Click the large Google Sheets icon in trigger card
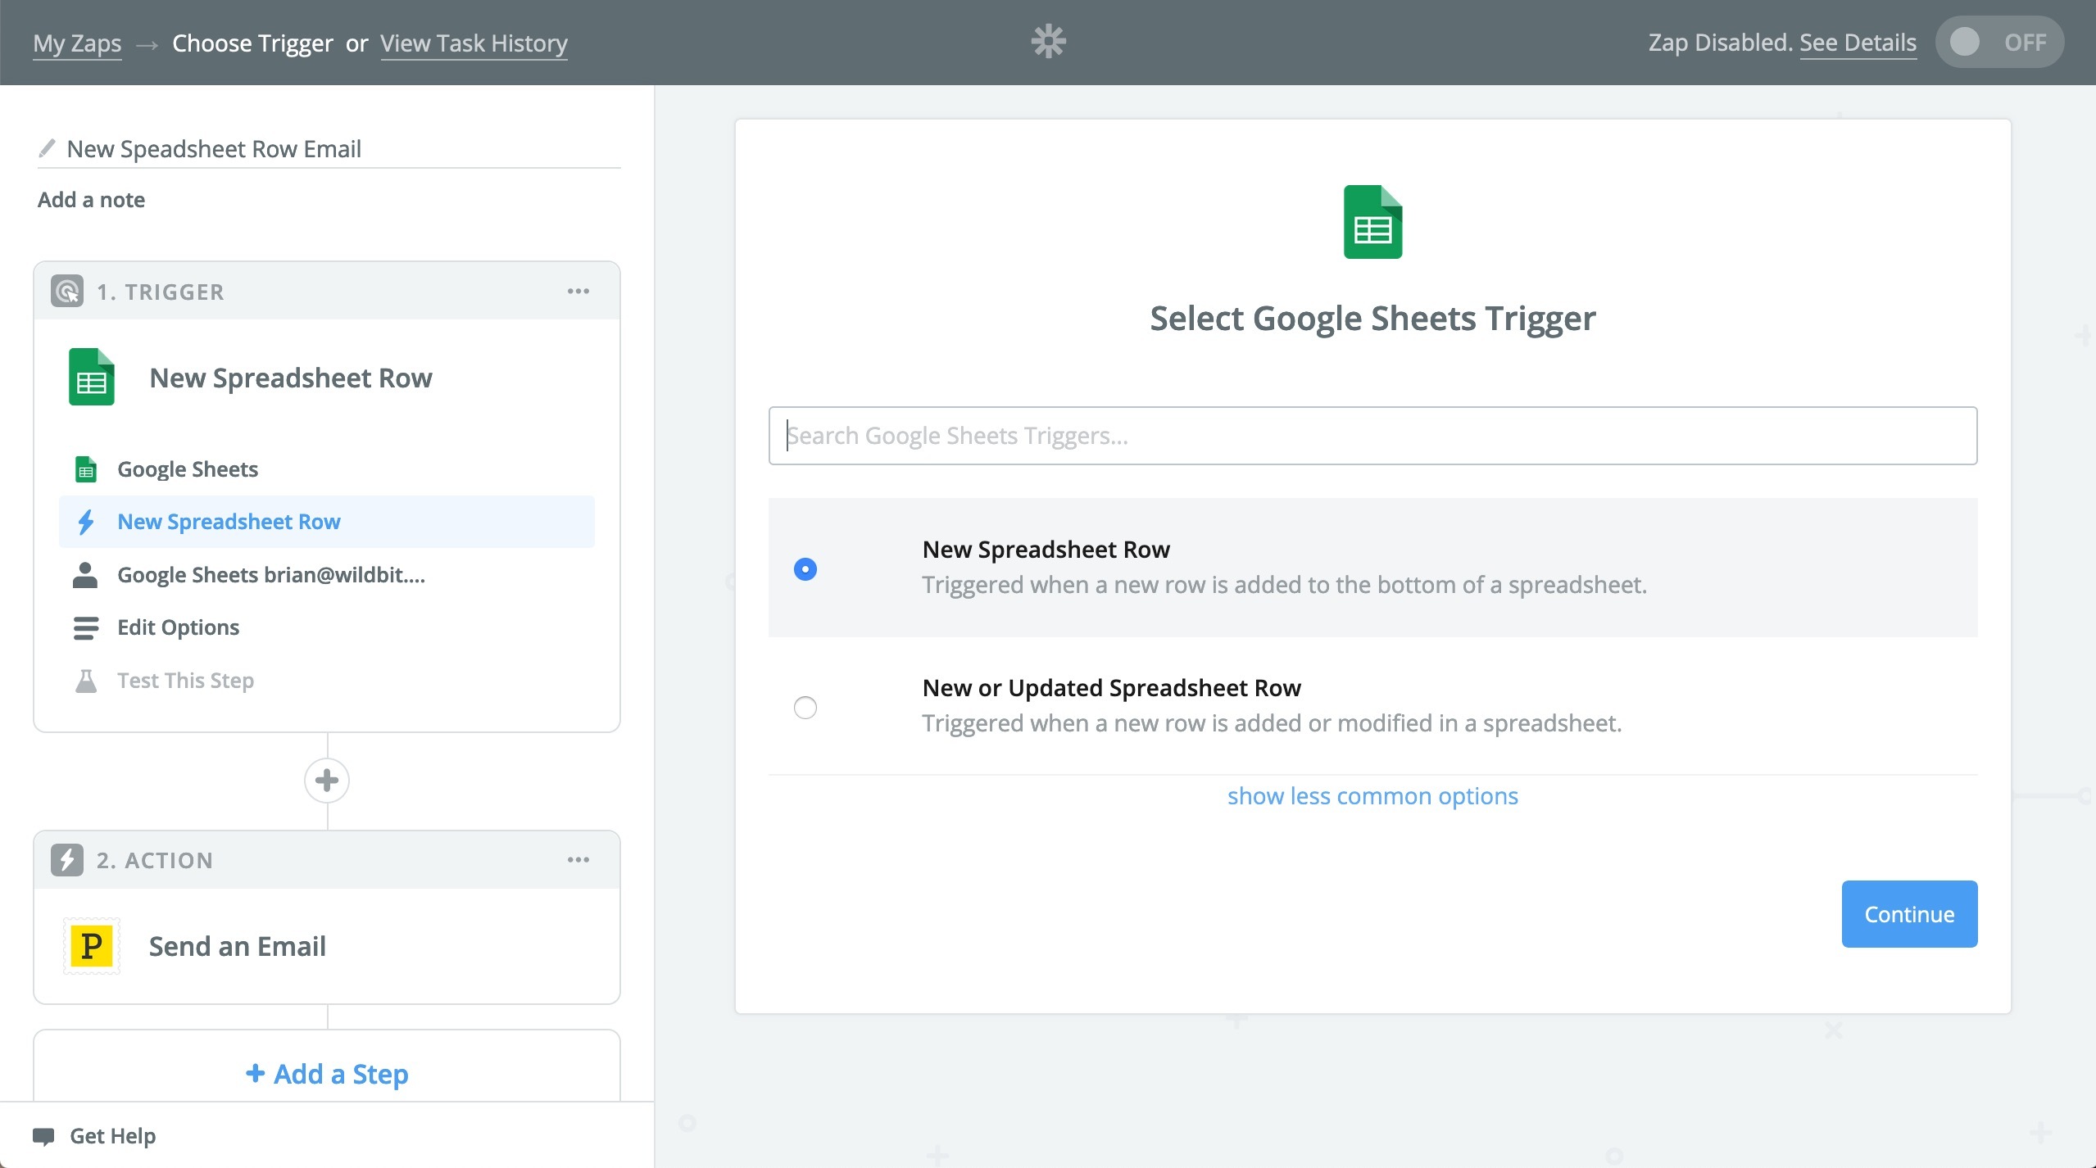 pos(92,377)
